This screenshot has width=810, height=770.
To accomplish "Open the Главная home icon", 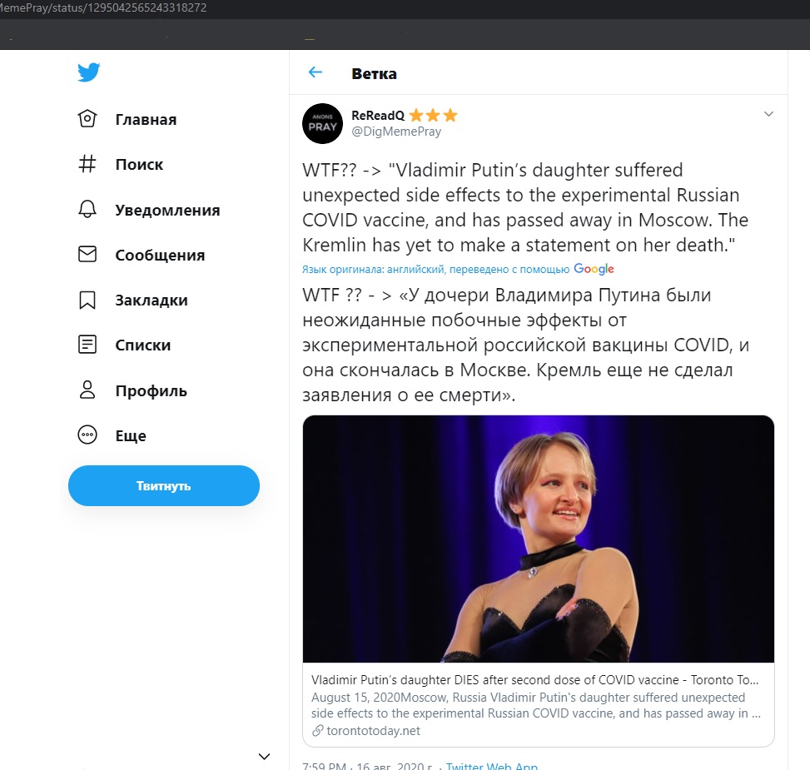I will pyautogui.click(x=87, y=119).
